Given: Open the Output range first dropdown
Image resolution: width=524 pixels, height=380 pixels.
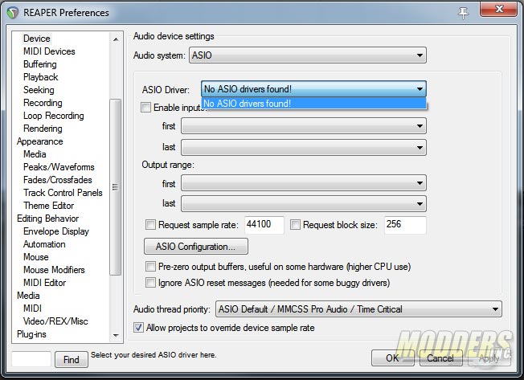Looking at the screenshot, I should [304, 183].
